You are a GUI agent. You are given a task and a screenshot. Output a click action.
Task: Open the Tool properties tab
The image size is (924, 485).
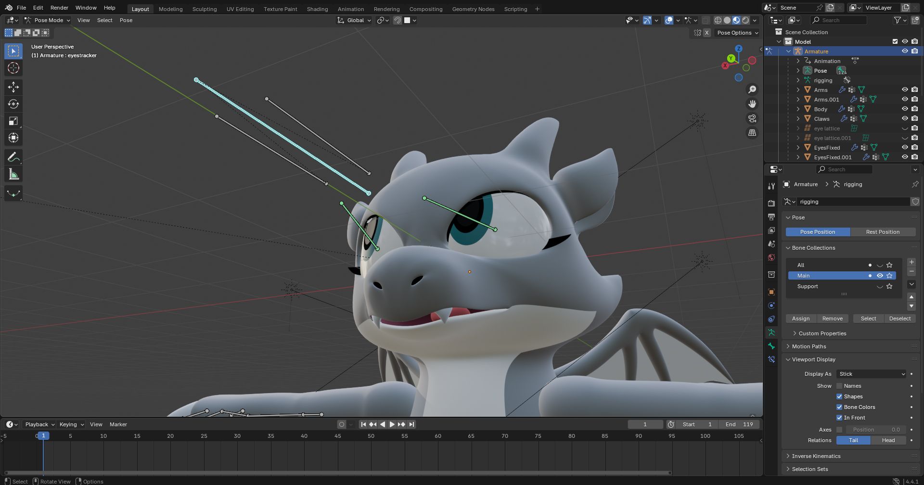[x=771, y=186]
